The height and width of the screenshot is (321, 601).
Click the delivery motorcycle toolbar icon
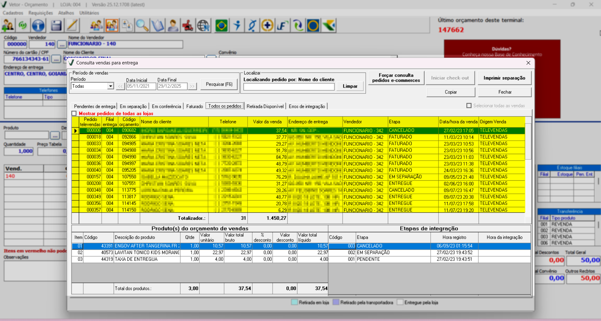coord(188,26)
